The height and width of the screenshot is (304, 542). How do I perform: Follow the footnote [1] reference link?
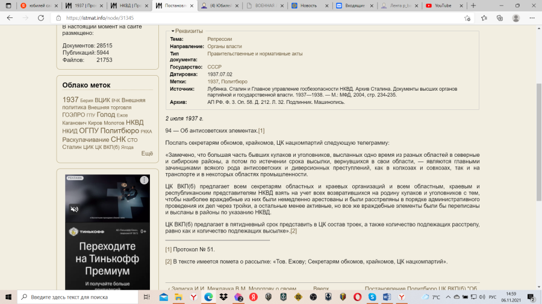click(261, 130)
